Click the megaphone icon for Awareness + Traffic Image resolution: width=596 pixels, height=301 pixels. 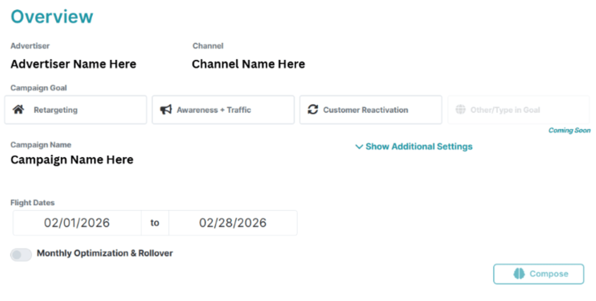point(166,110)
